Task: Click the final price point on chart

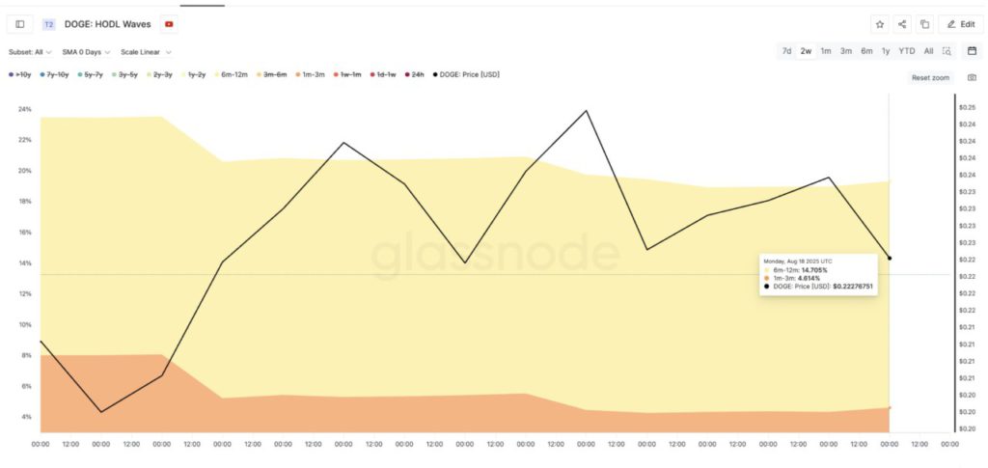Action: coord(889,258)
